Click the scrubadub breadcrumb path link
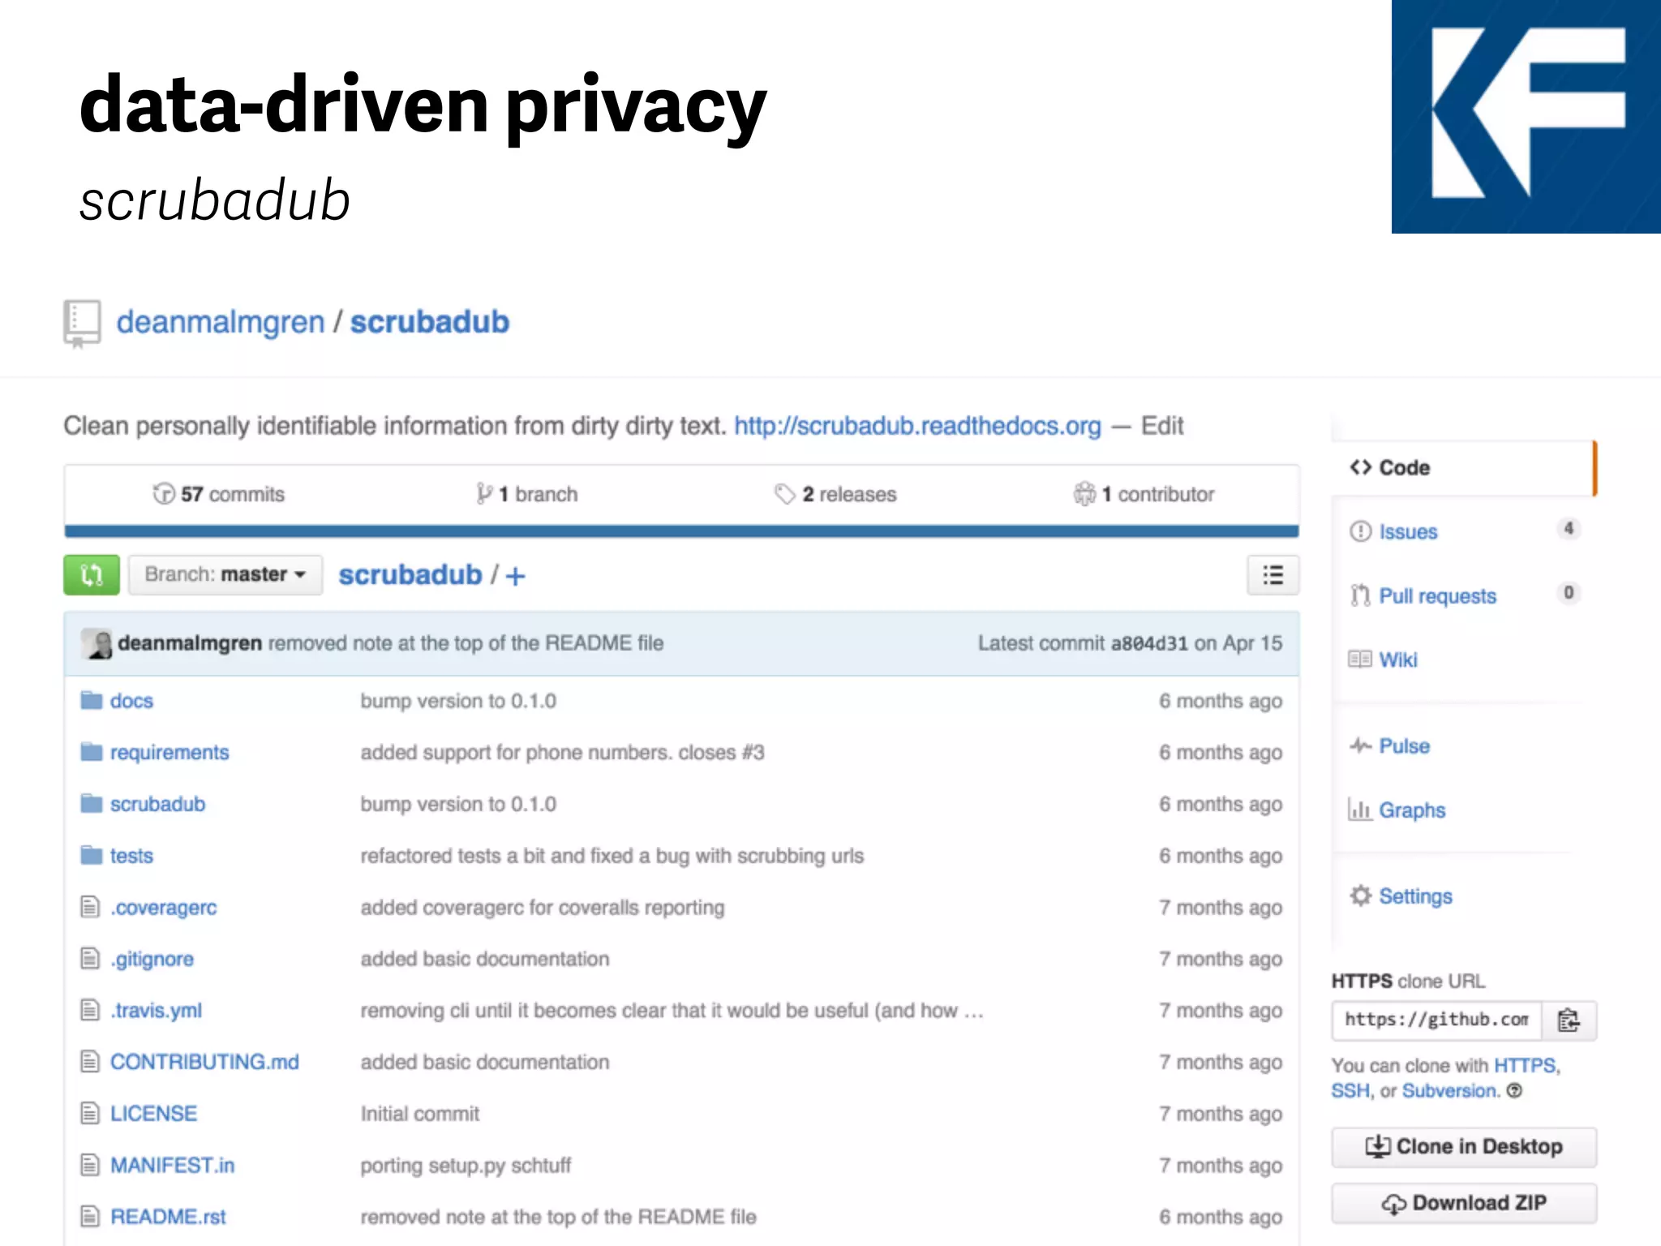This screenshot has height=1246, width=1661. (410, 575)
